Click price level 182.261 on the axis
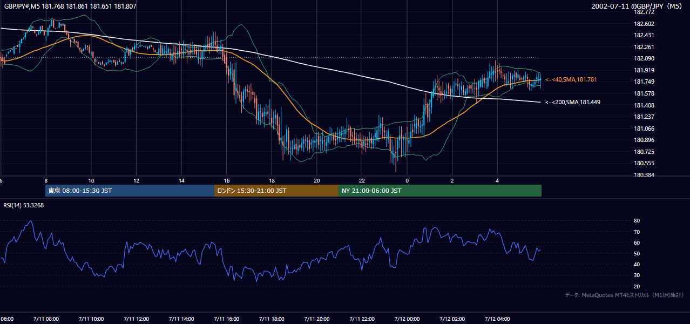The height and width of the screenshot is (324, 690). pos(644,47)
